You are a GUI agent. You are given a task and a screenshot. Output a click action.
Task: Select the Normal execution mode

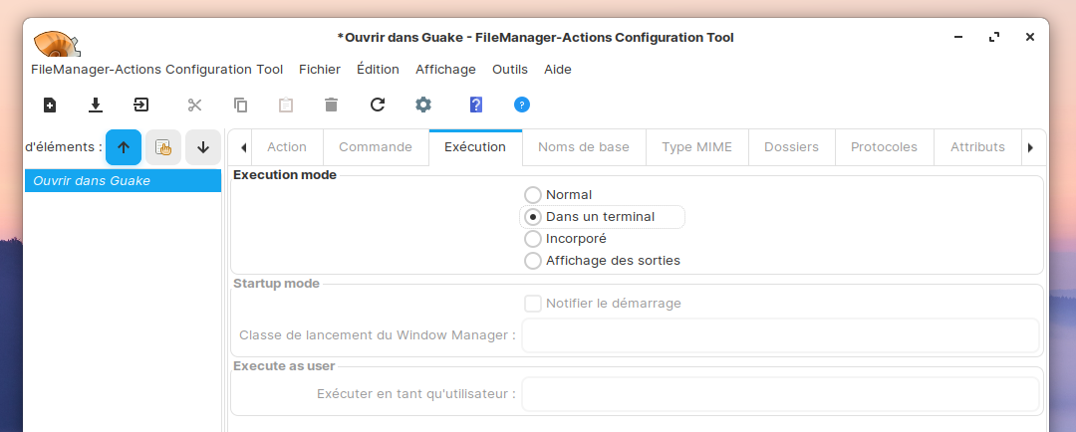tap(533, 195)
